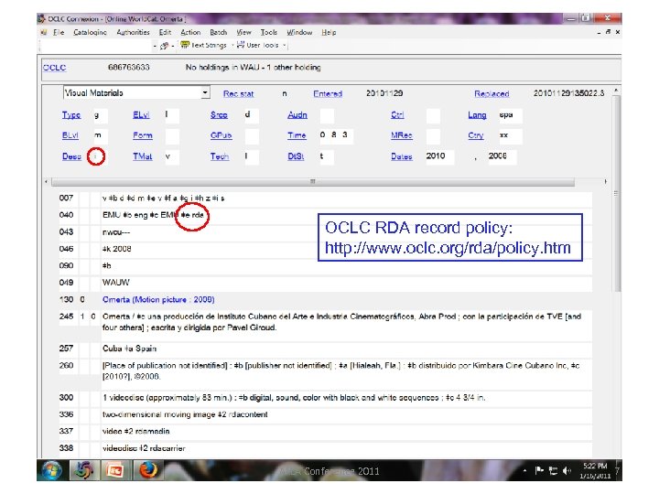This screenshot has width=659, height=494.
Task: Click the DtSt fixed field link
Action: click(296, 156)
